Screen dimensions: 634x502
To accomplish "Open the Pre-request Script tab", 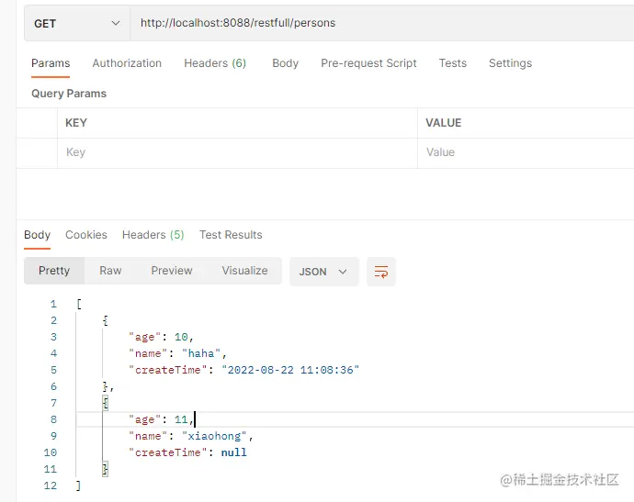I will pyautogui.click(x=368, y=63).
